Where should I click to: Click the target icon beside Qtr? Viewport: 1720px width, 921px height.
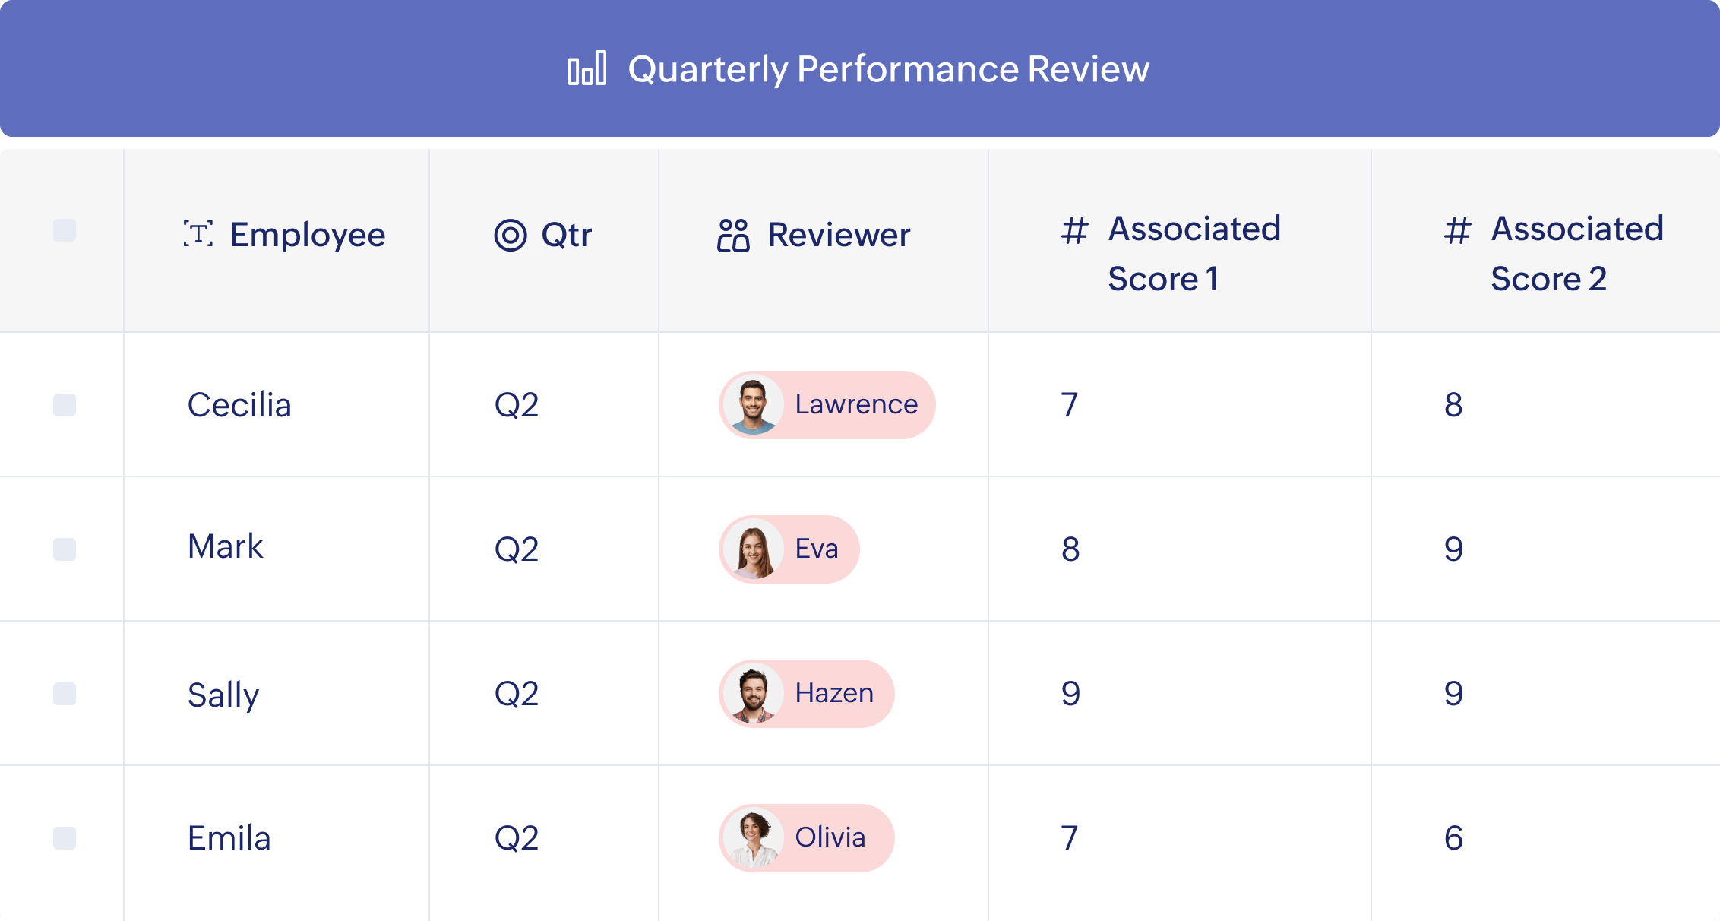coord(511,235)
